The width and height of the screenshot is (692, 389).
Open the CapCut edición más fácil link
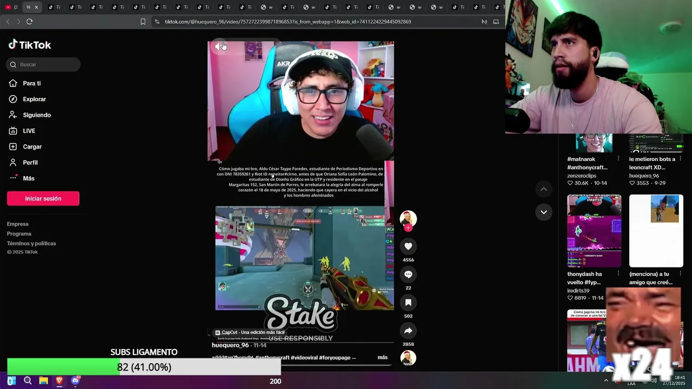[250, 332]
